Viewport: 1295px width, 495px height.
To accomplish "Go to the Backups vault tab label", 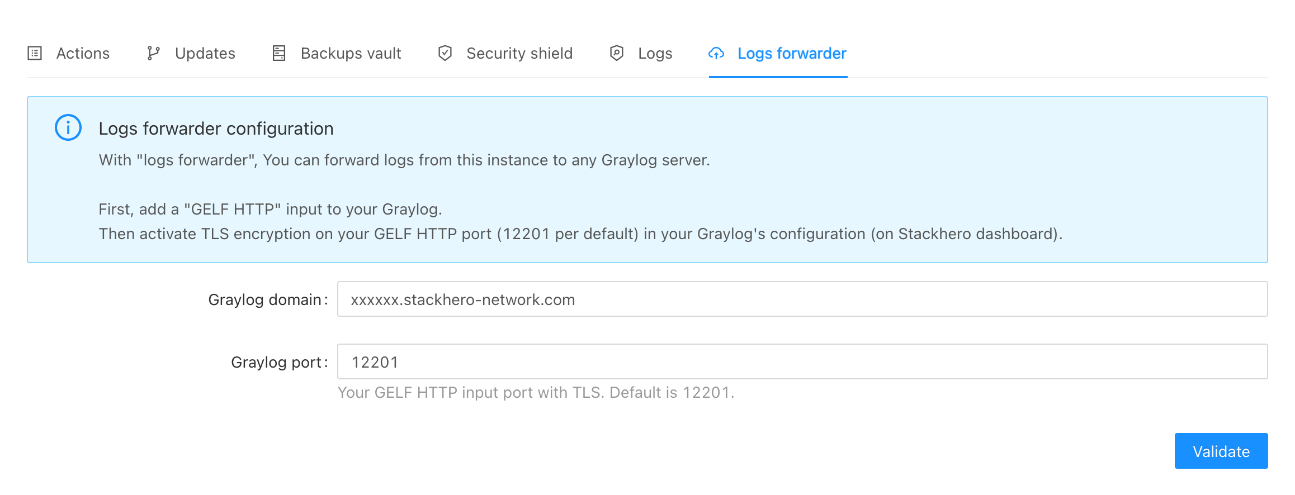I will [x=351, y=53].
